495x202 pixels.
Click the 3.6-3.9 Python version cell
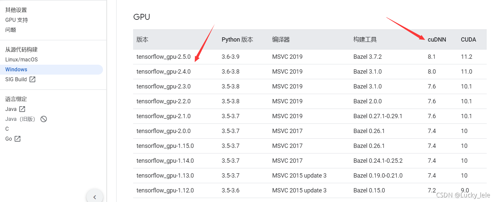coord(230,57)
